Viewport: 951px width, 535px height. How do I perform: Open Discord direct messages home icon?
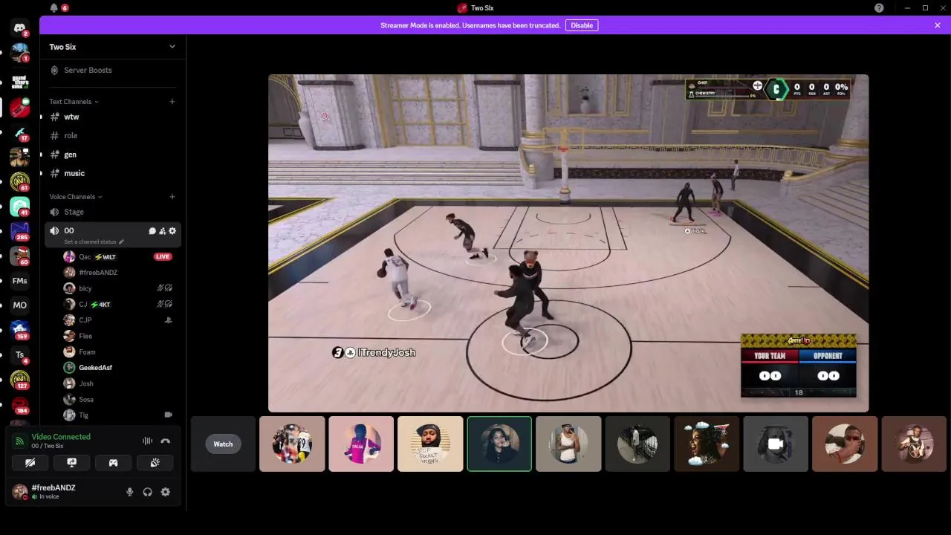coord(19,28)
